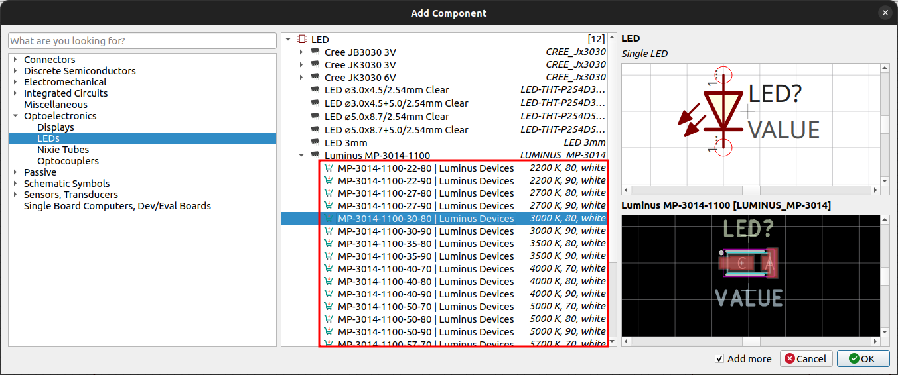898x375 pixels.
Task: Toggle the Add more checkbox
Action: pos(719,359)
